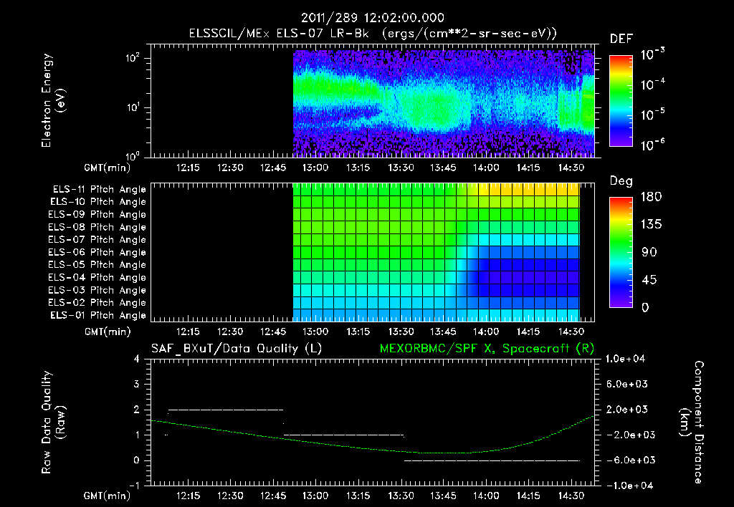Click the Electron Energy (eV) axis label

tap(53, 100)
